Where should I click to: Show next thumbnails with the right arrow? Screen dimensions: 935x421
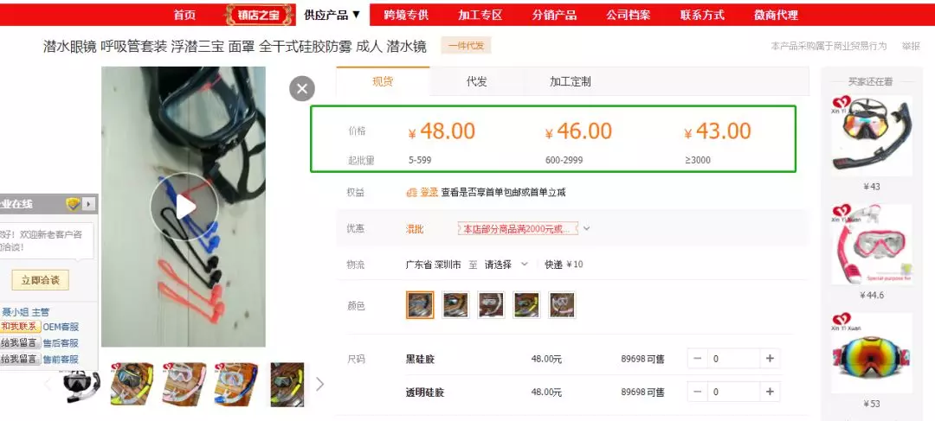pyautogui.click(x=319, y=384)
